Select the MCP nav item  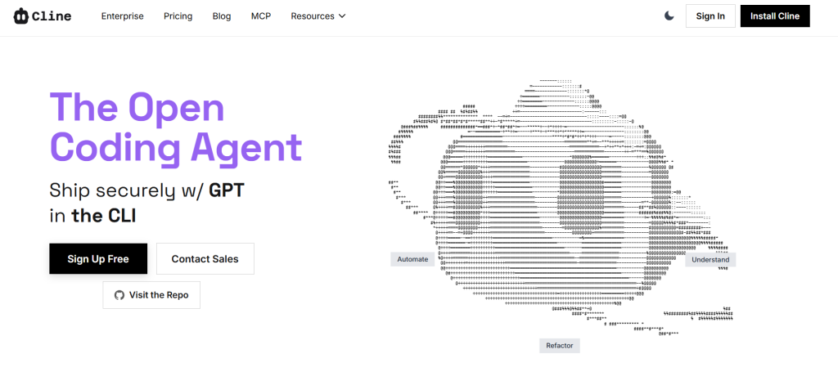click(260, 16)
